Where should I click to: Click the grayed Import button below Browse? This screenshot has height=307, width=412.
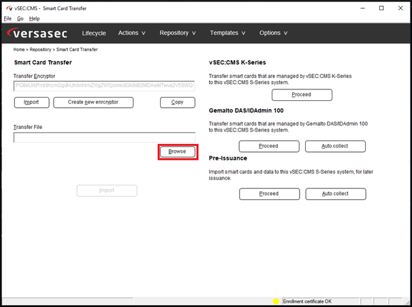[x=107, y=190]
